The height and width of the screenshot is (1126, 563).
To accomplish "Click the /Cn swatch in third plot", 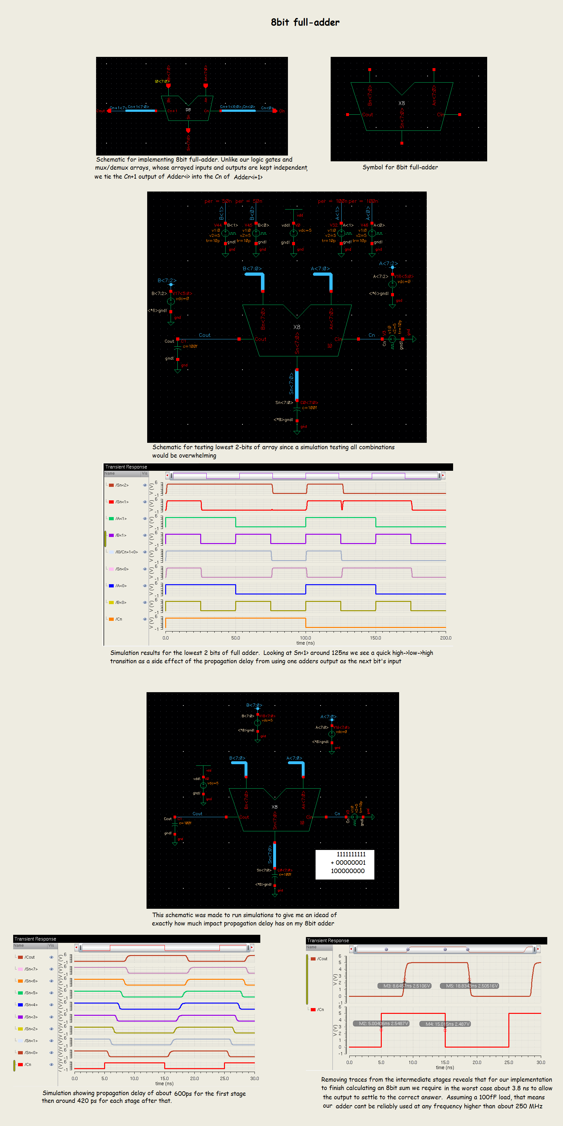I will tap(313, 1010).
